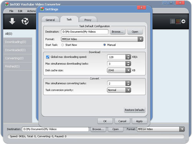Minimize the main ImTOO window
The width and height of the screenshot is (192, 144).
click(x=165, y=3)
